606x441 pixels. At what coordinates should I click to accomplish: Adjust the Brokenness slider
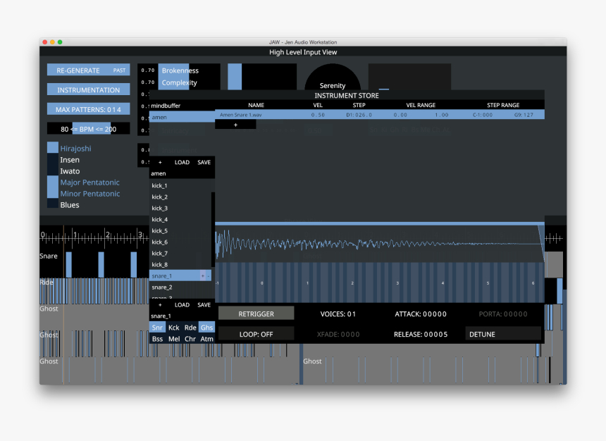pyautogui.click(x=188, y=70)
